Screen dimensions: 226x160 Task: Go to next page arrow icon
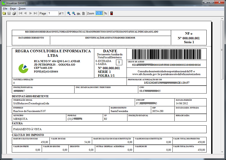click(31, 13)
